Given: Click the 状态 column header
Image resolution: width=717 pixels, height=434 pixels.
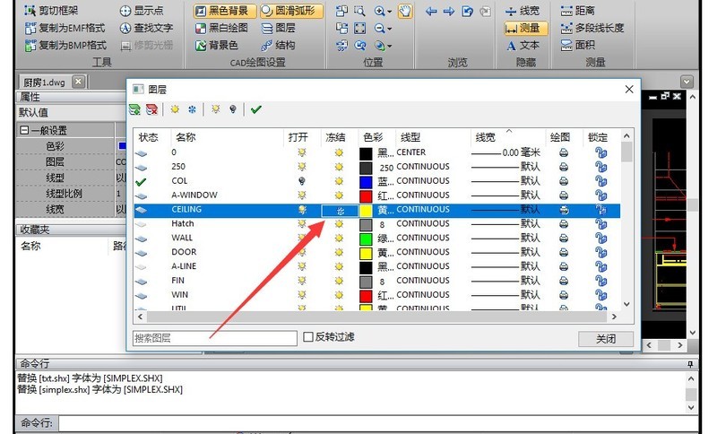Looking at the screenshot, I should click(x=152, y=137).
